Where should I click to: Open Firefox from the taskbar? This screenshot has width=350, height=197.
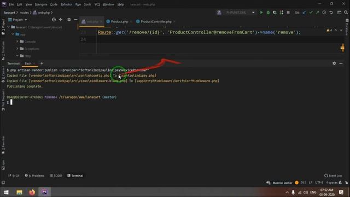tap(32, 192)
